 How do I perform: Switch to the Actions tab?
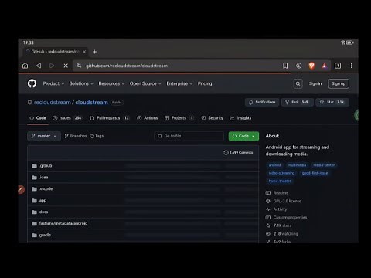tap(147, 118)
